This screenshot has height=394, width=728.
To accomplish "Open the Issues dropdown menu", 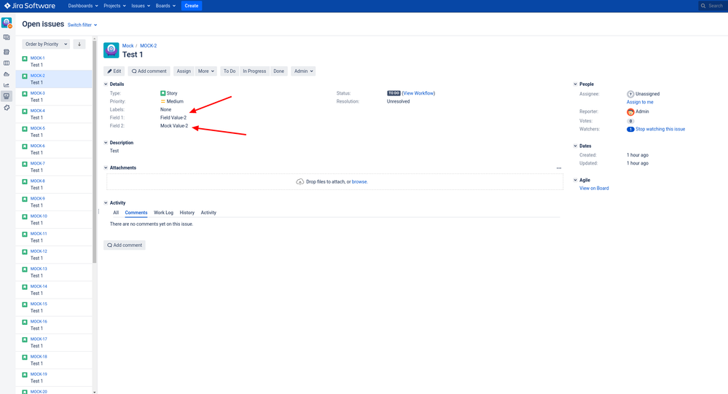I will coord(141,6).
